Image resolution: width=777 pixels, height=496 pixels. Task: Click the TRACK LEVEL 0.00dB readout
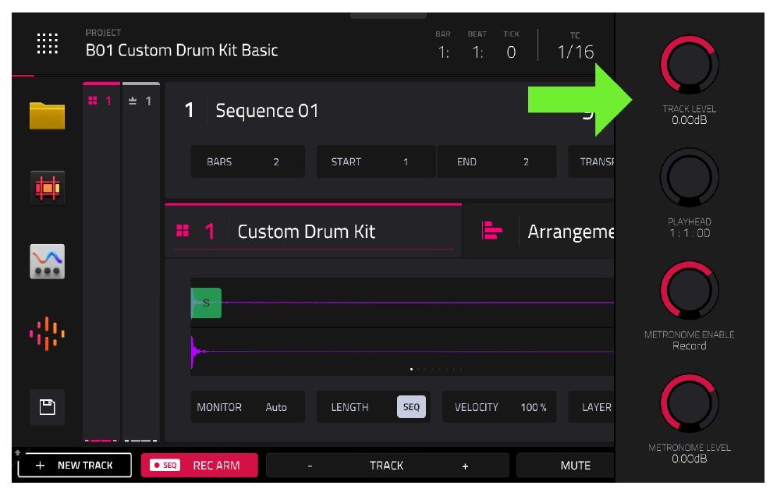click(690, 120)
